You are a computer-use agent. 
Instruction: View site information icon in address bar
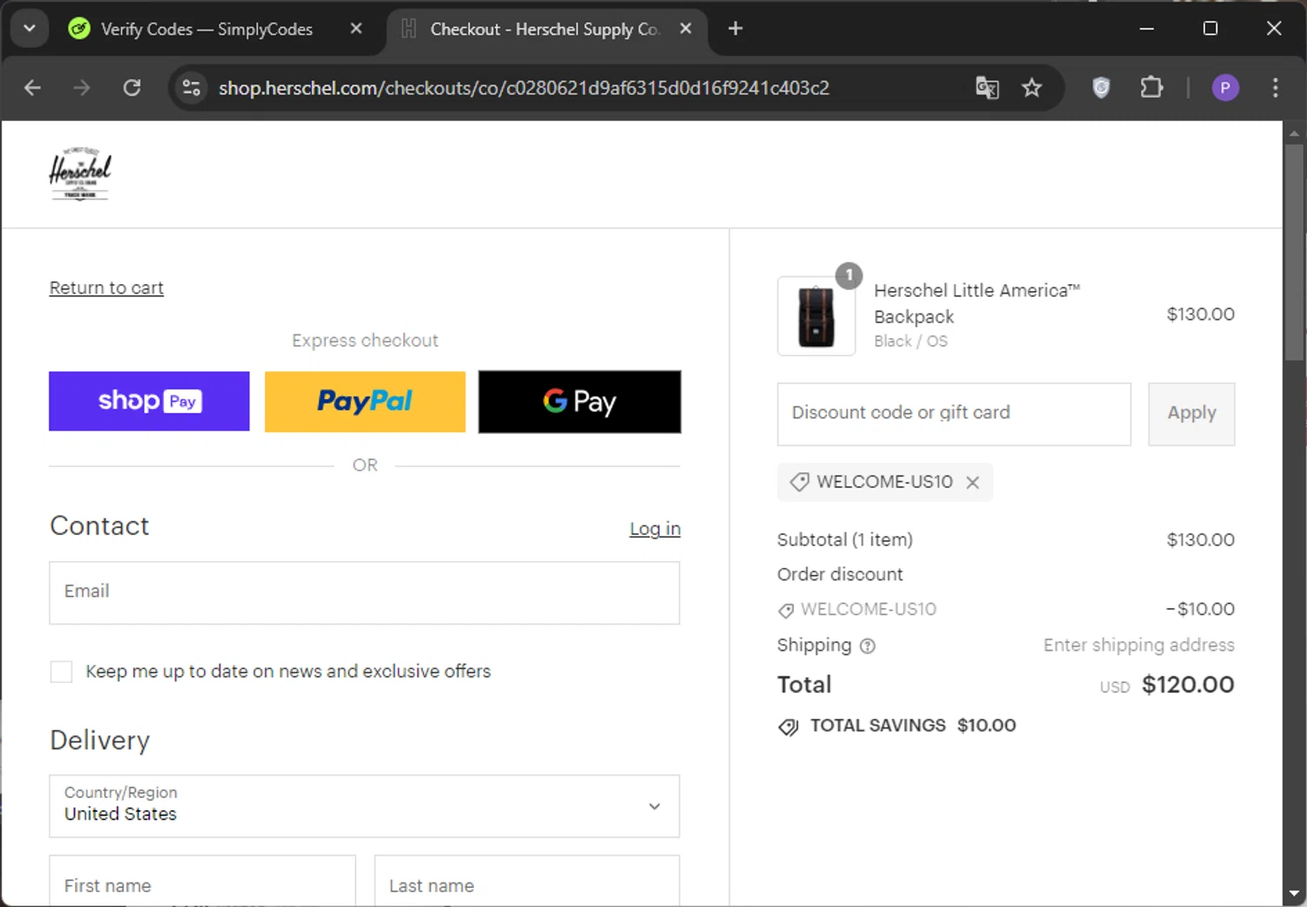click(x=192, y=88)
